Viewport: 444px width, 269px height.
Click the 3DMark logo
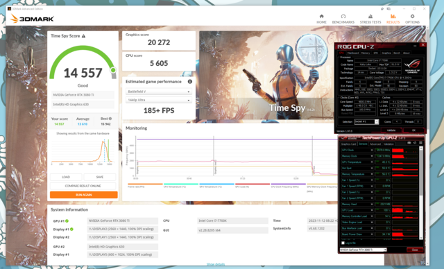point(32,19)
